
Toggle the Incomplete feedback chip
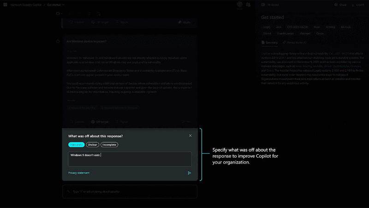point(109,145)
